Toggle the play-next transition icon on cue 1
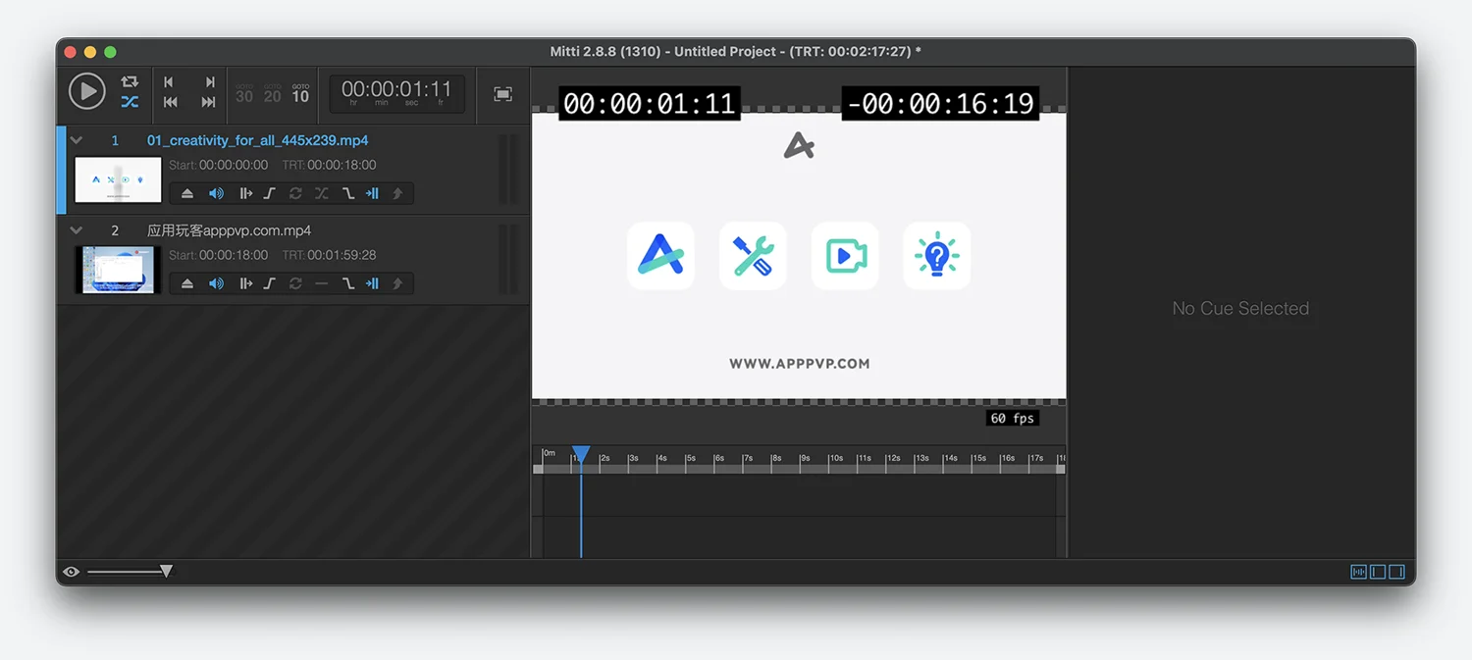This screenshot has width=1472, height=660. tap(245, 193)
